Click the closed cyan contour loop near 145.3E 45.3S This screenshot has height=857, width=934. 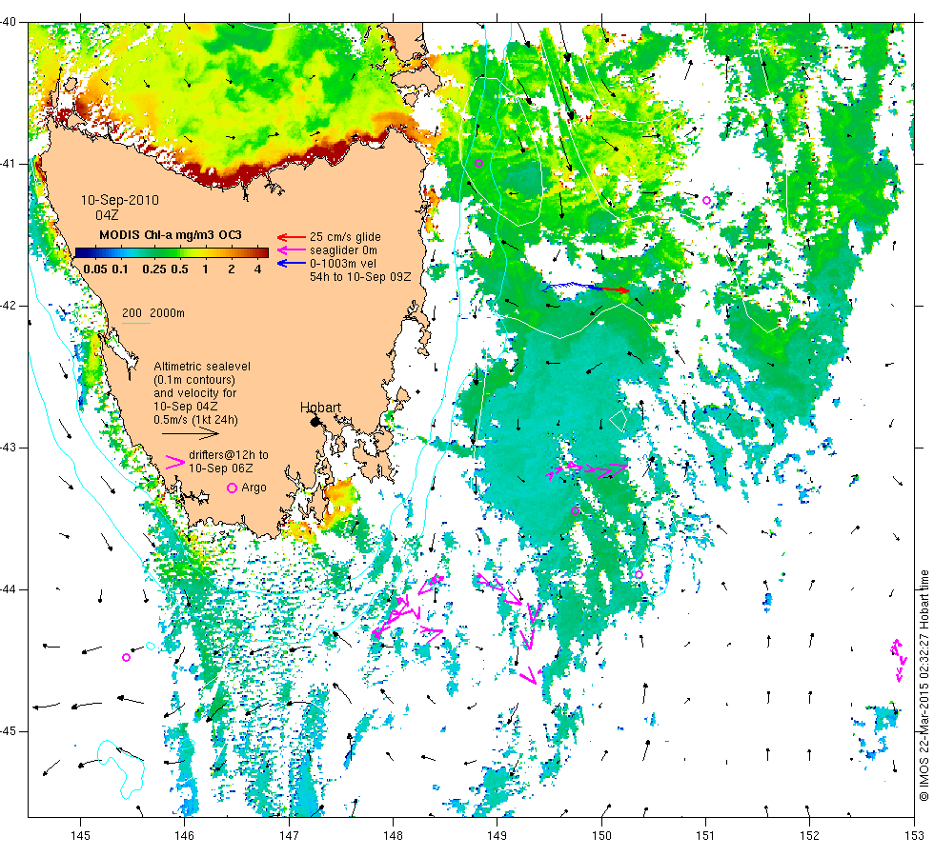120,769
